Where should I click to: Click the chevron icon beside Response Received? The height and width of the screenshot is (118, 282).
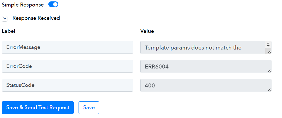tap(5, 19)
